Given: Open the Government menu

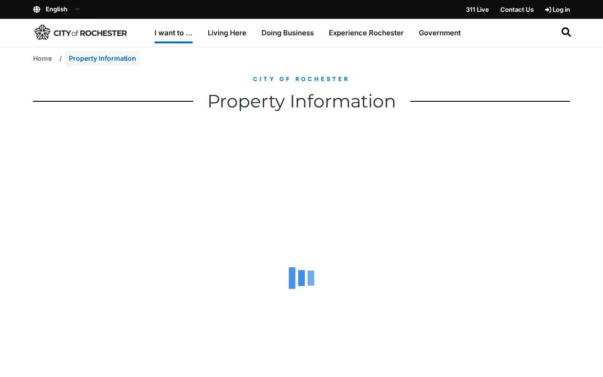Looking at the screenshot, I should 440,33.
